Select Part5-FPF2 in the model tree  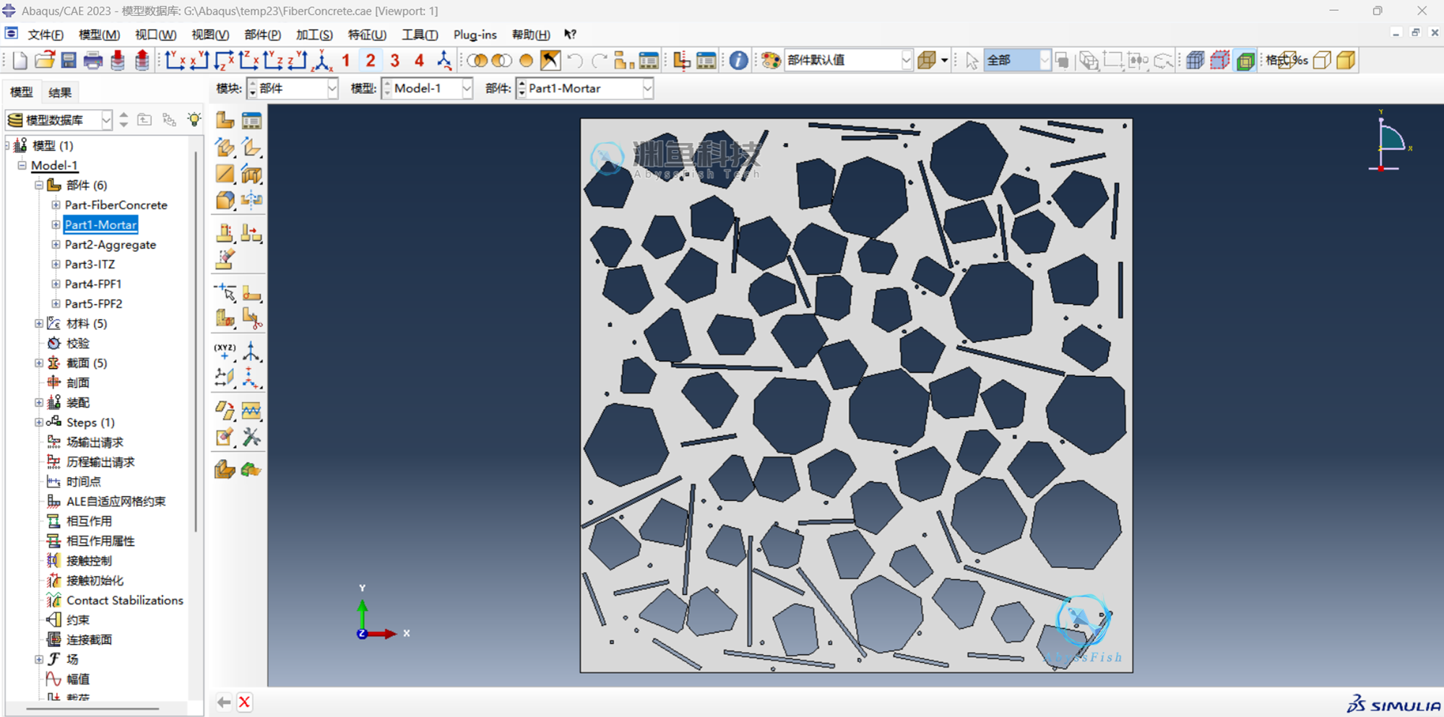point(93,304)
